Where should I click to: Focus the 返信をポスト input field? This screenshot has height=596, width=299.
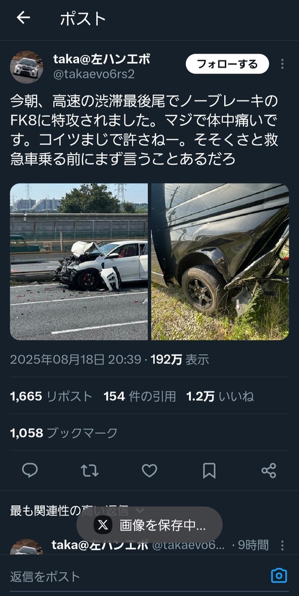tap(137, 576)
